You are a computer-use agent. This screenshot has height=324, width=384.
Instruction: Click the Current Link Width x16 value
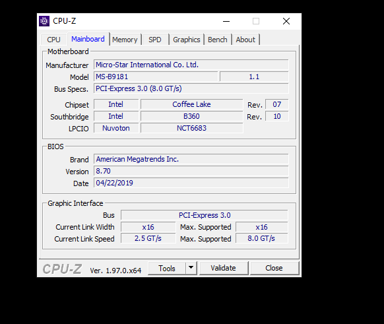point(148,227)
